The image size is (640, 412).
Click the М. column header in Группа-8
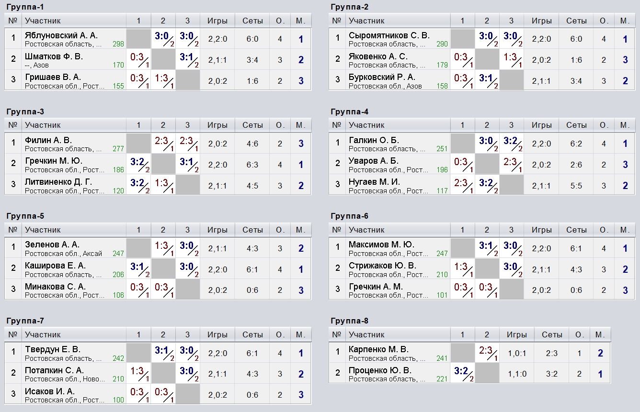(600, 334)
